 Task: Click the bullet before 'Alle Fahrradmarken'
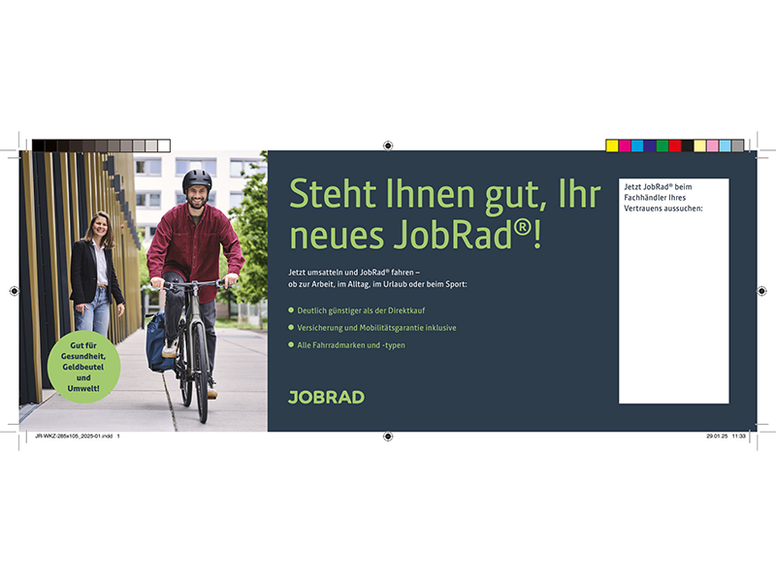pos(291,345)
